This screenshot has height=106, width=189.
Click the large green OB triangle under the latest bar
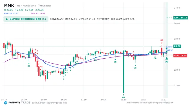click(167, 58)
